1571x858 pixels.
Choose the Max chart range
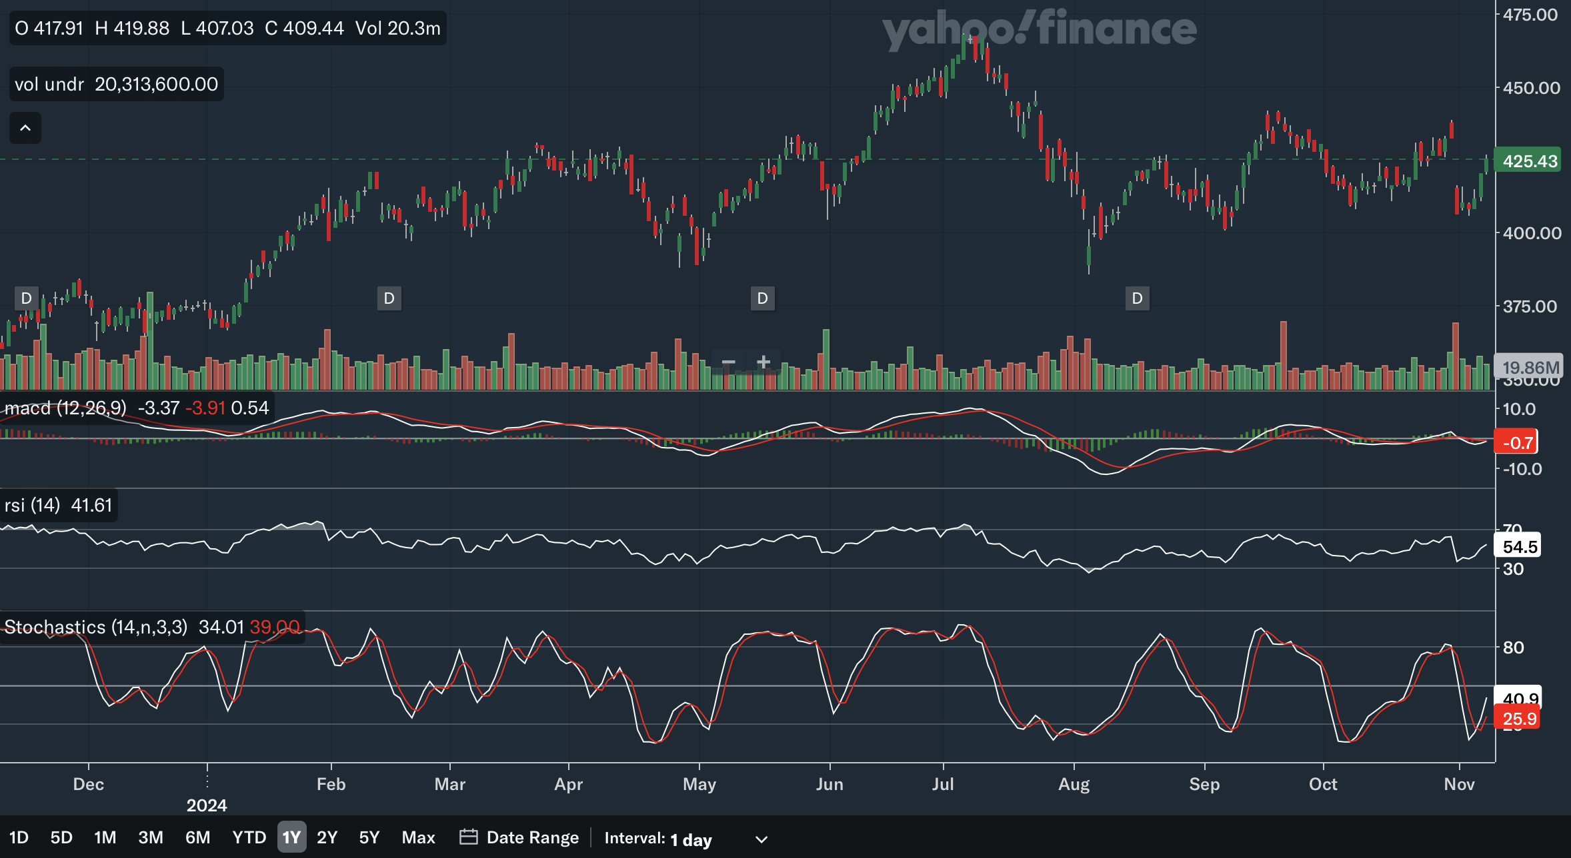[418, 837]
